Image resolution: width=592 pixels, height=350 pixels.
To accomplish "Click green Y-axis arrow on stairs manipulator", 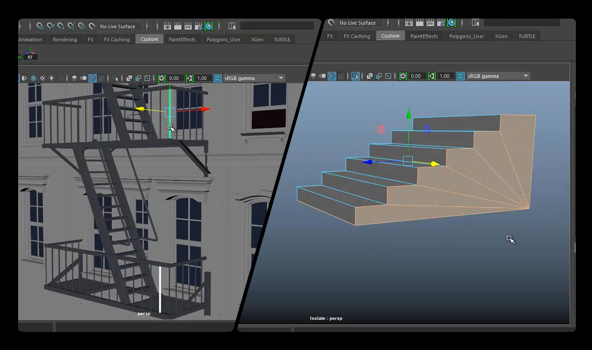I will coord(409,113).
